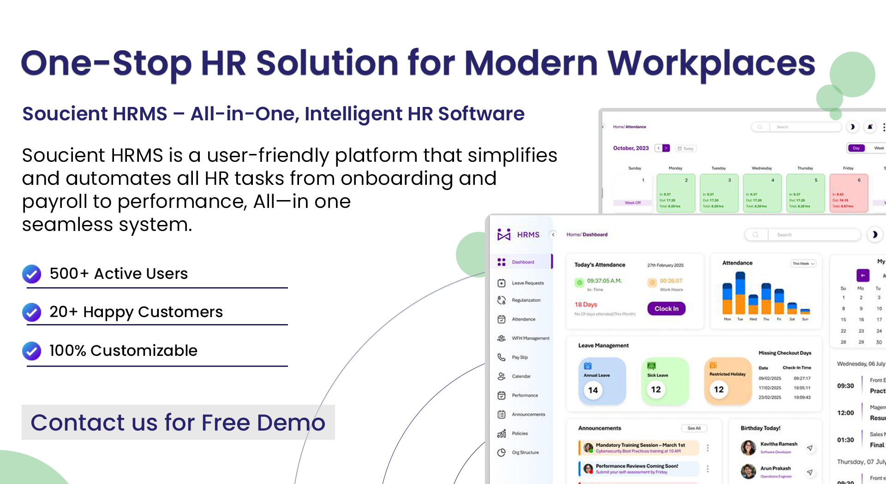Collapse the HRMS sidebar with chevron

click(x=553, y=235)
